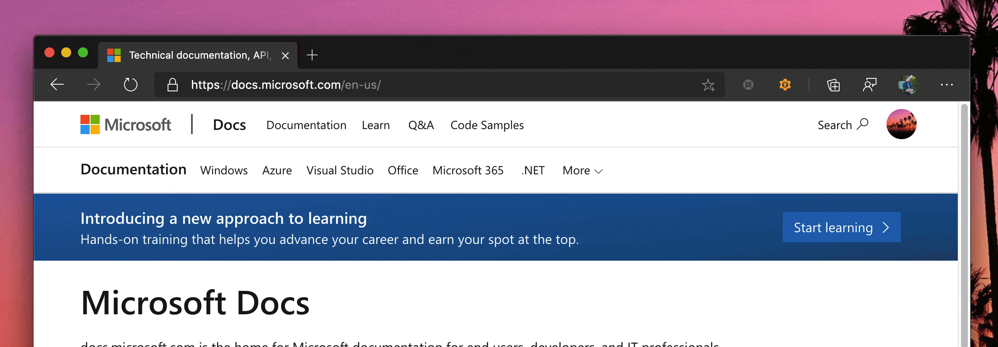Open the Collections toolbar icon
Screen dimensions: 998x347
coord(833,85)
